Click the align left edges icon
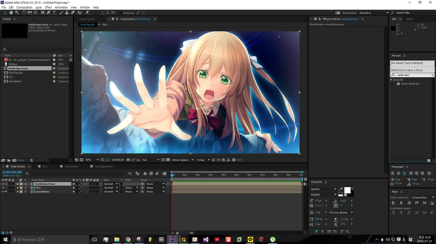The image size is (436, 244). (393, 203)
